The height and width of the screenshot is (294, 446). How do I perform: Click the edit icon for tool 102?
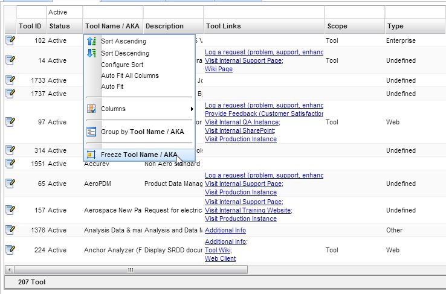point(10,40)
